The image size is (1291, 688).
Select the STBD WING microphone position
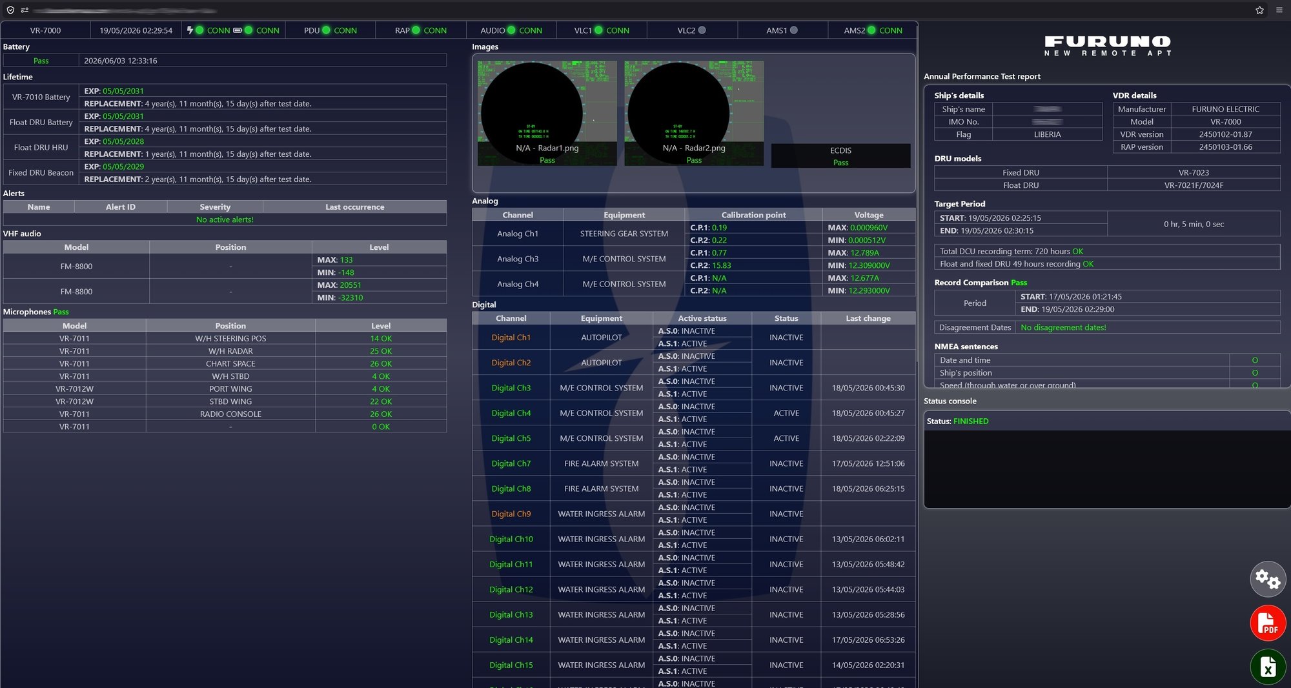pos(230,402)
